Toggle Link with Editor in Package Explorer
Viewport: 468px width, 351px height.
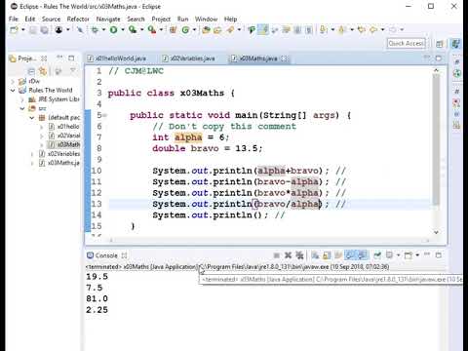[42, 71]
